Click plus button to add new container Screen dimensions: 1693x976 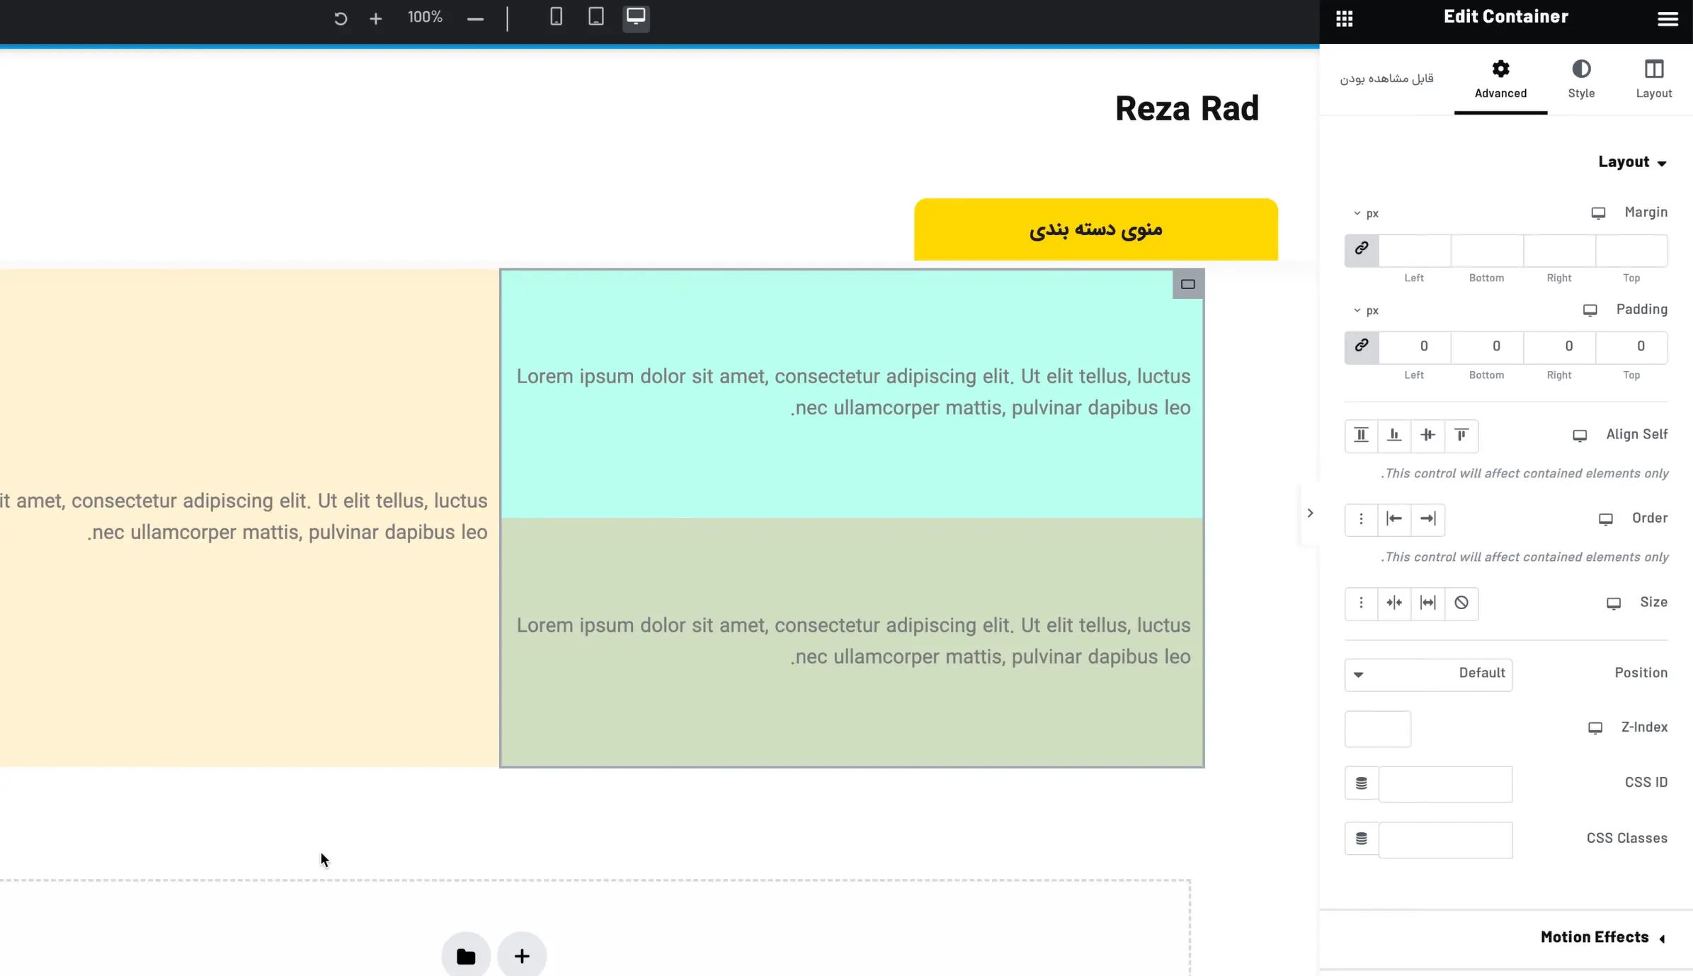522,956
